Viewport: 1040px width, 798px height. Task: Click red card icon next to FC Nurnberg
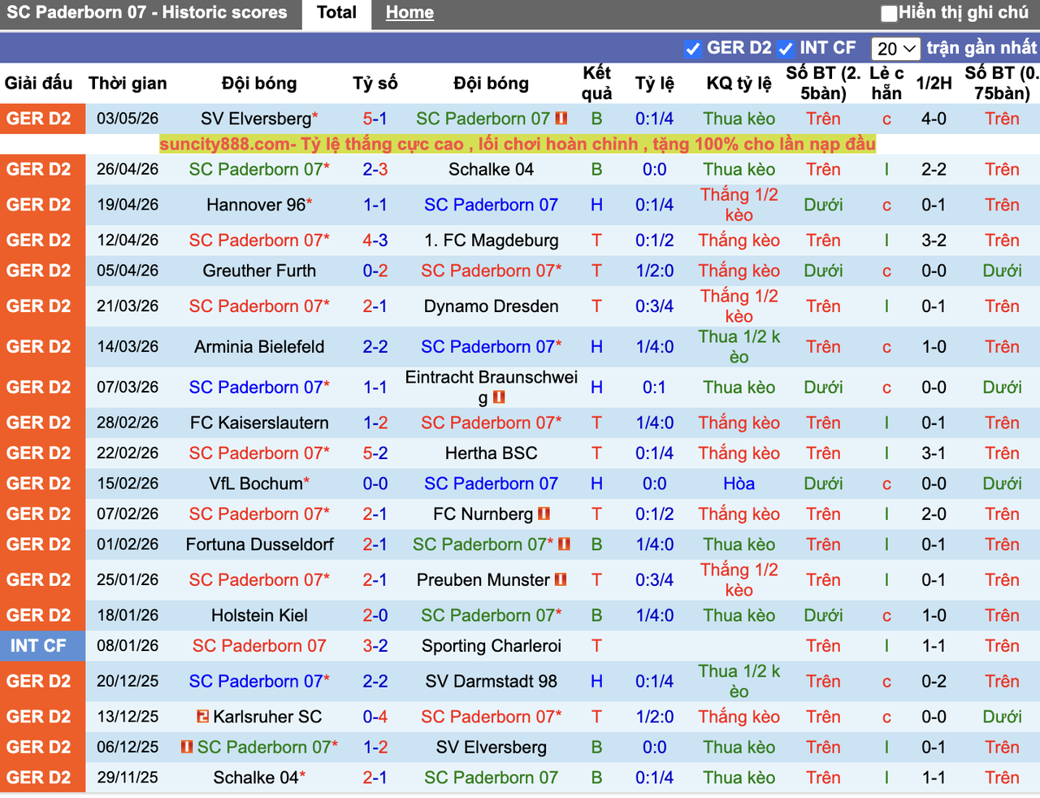[x=544, y=514]
